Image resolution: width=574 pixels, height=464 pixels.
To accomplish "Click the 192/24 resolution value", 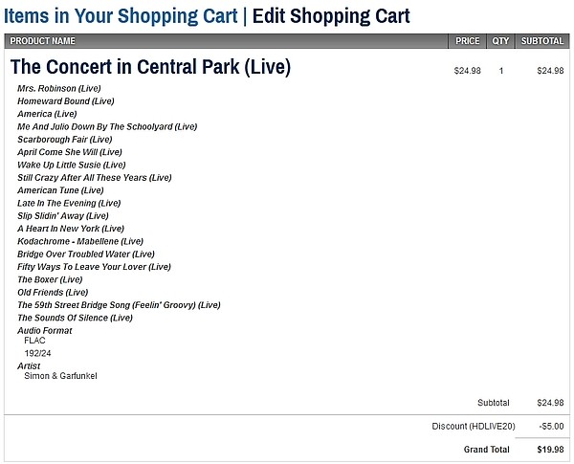I will click(x=37, y=353).
